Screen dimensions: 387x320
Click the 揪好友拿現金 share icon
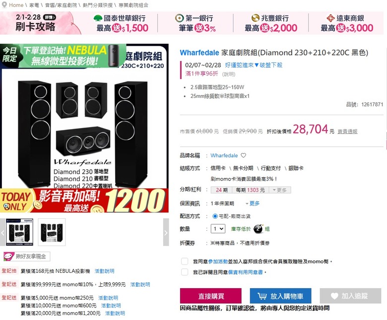(8, 256)
